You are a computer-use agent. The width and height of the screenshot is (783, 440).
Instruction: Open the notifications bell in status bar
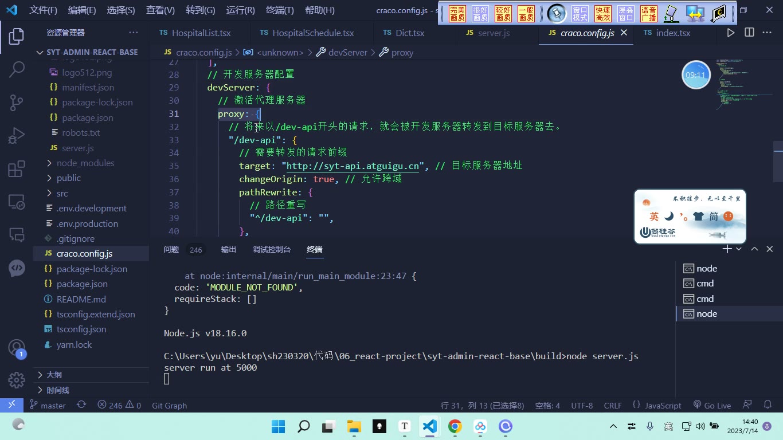click(767, 405)
